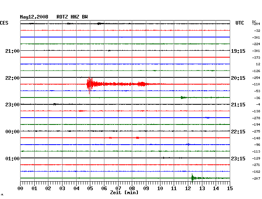Image resolution: width=262 pixels, height=199 pixels.
Task: Select the DC offset value -110
Action: (x=256, y=84)
